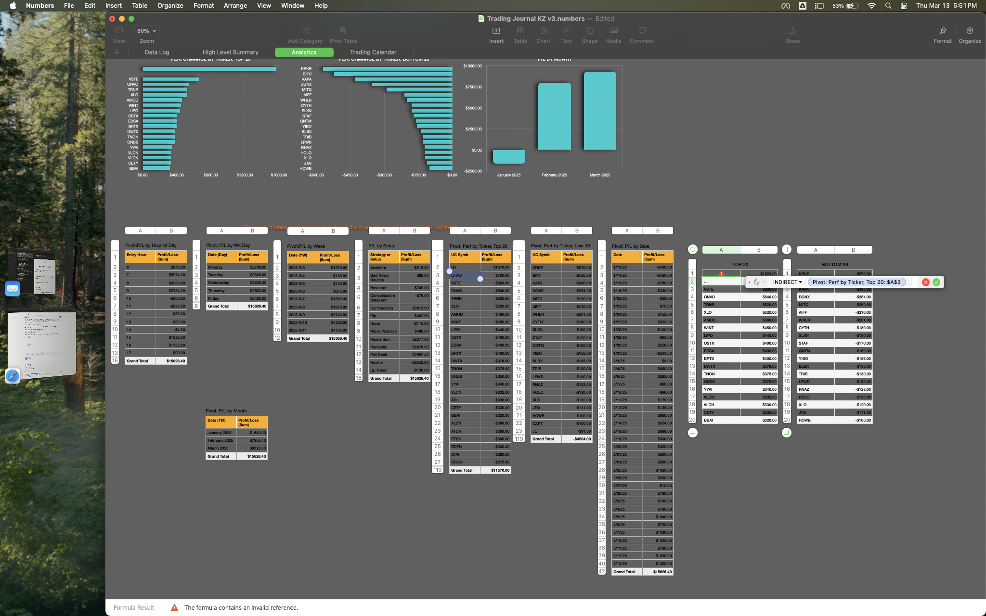This screenshot has height=616, width=986.
Task: Click the Insert sheet icon in toolbar
Action: point(496,31)
